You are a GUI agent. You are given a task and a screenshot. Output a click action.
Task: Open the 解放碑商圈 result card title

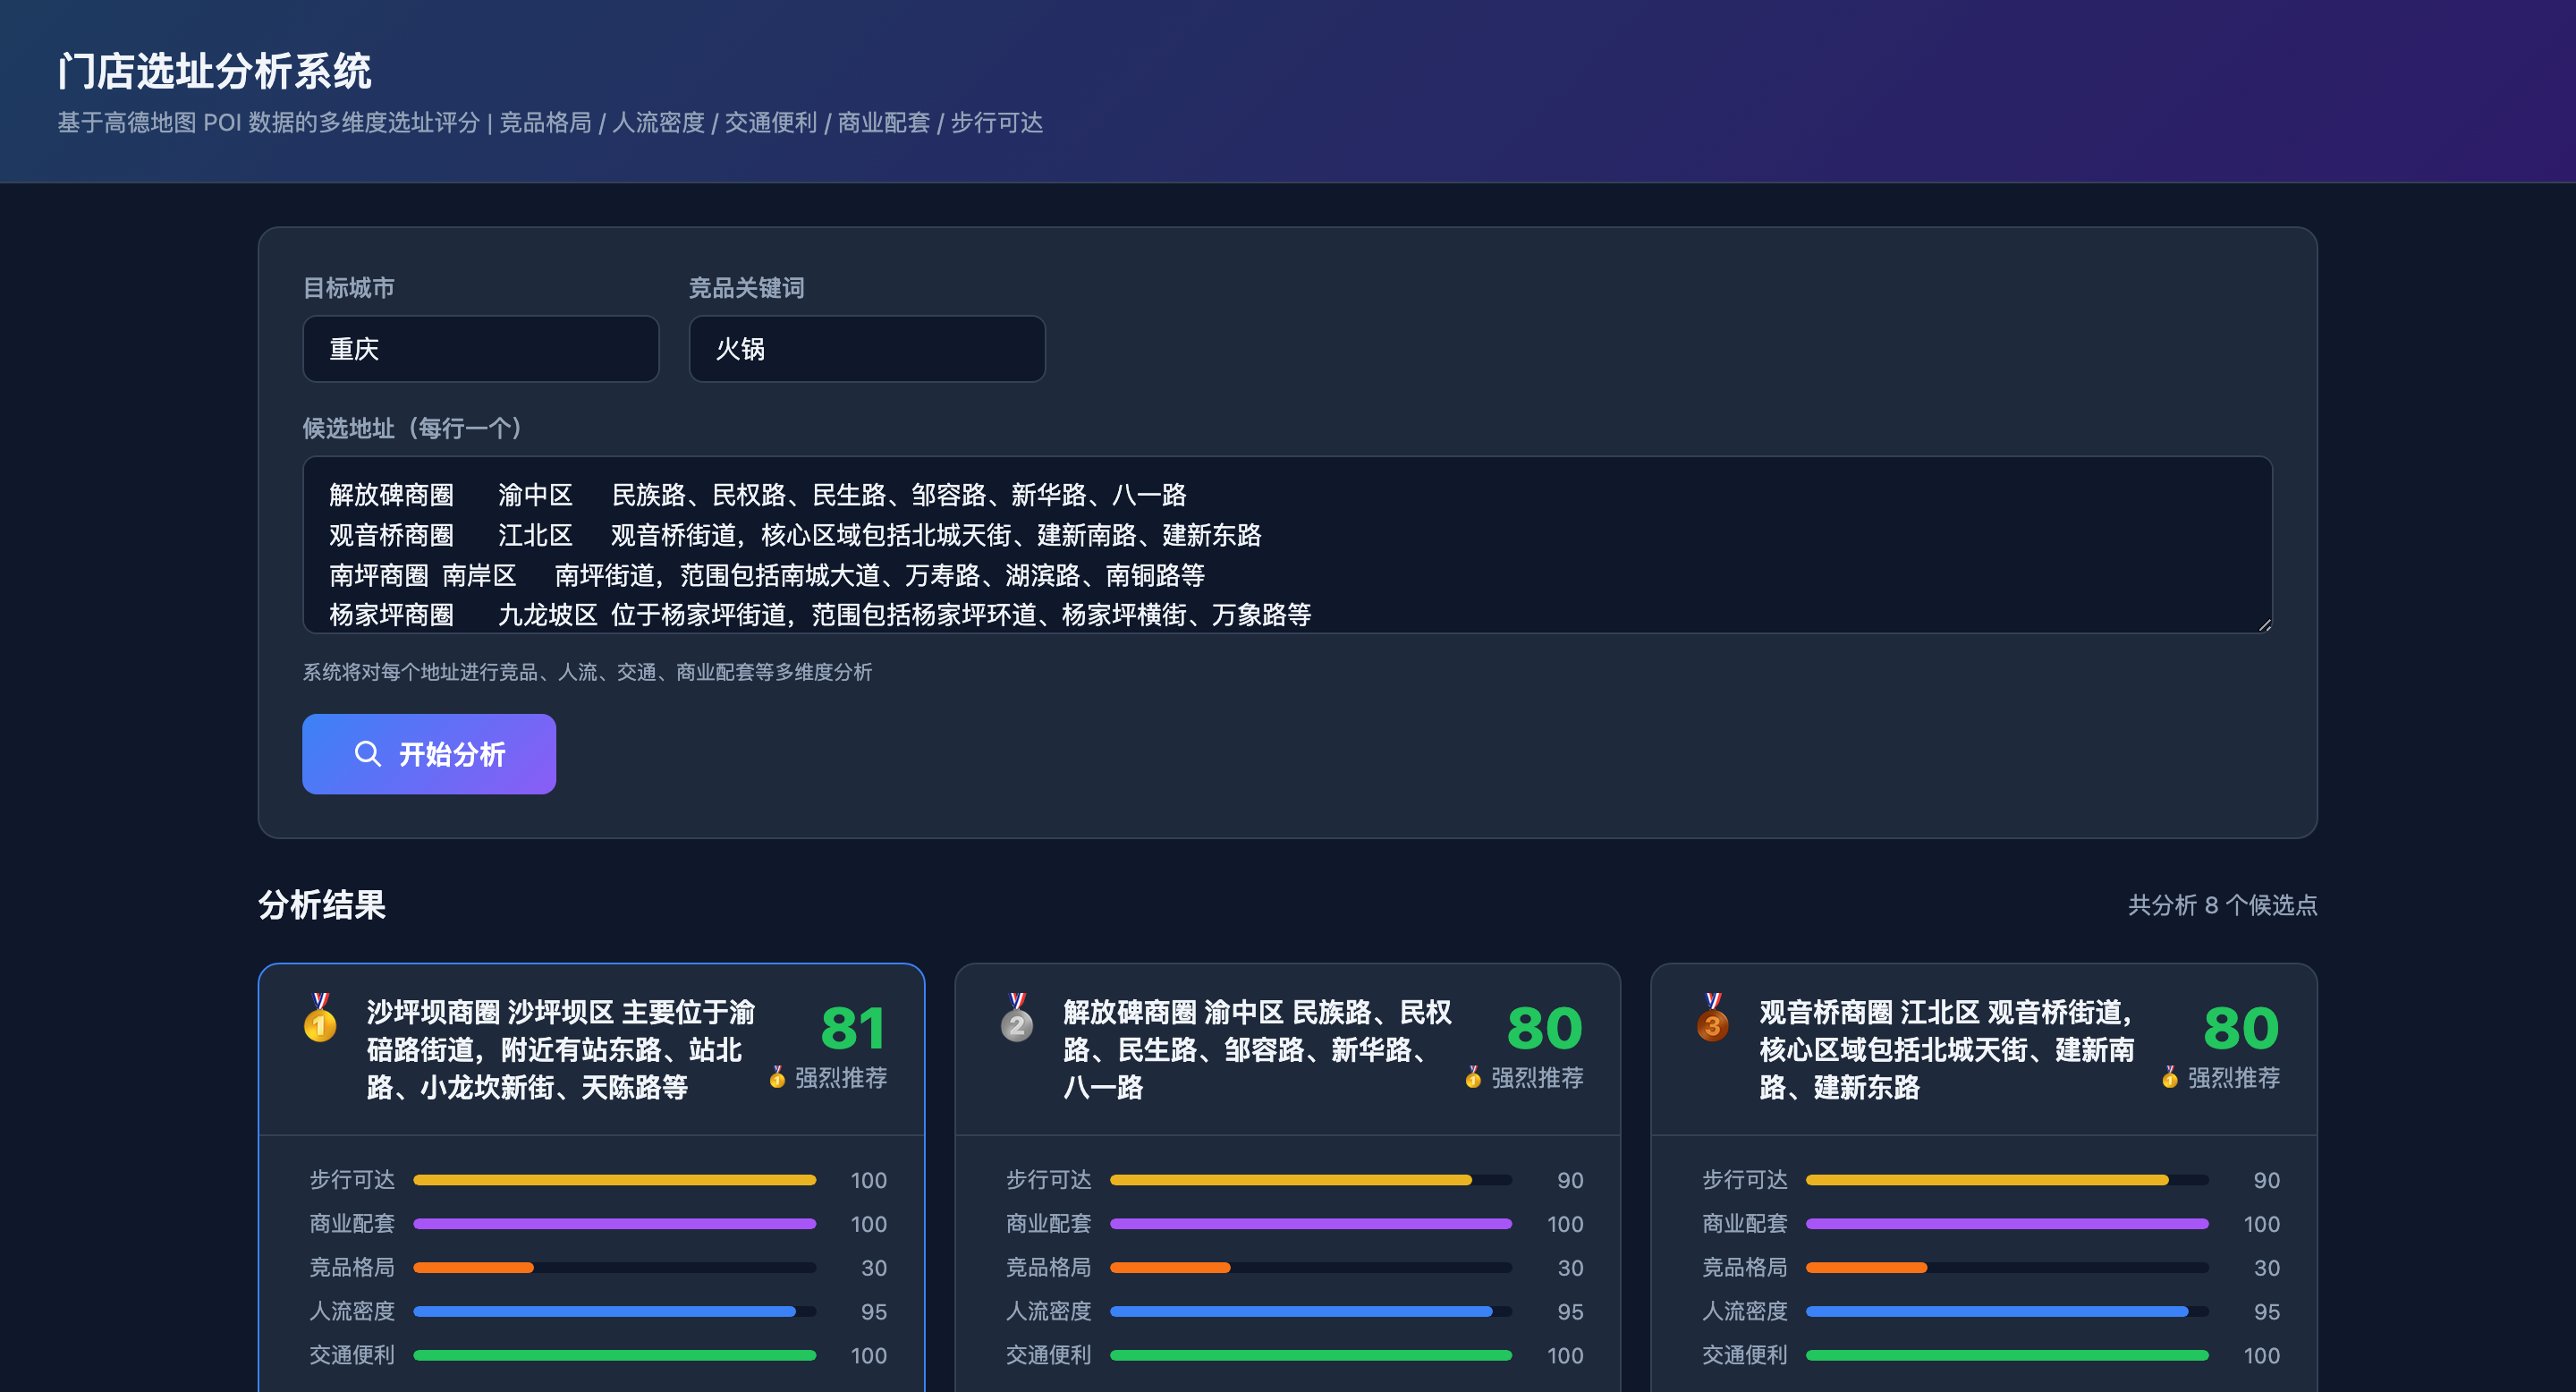1258,1050
